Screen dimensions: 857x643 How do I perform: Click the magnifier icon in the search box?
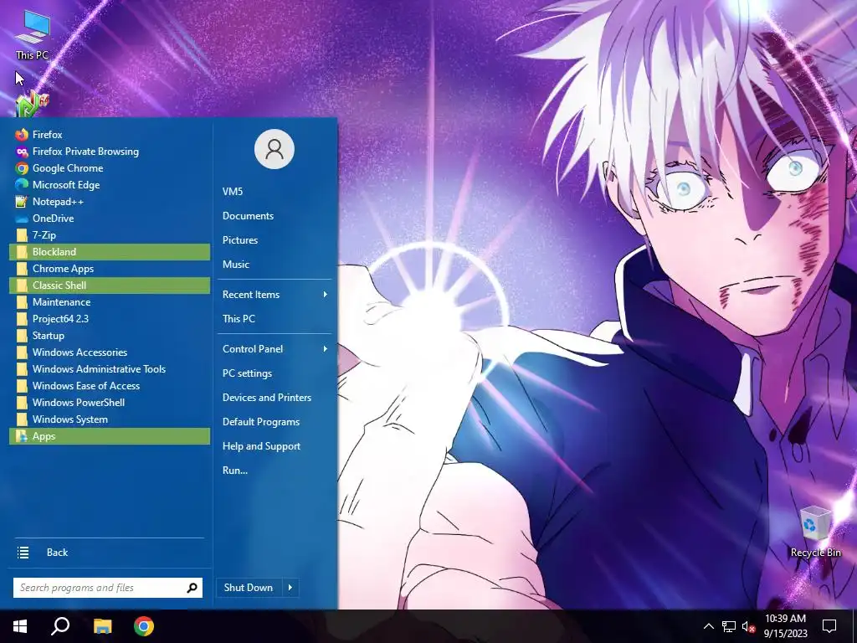192,588
